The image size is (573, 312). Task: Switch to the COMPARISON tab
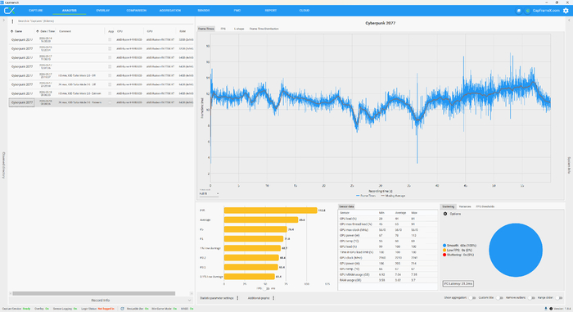(x=137, y=11)
